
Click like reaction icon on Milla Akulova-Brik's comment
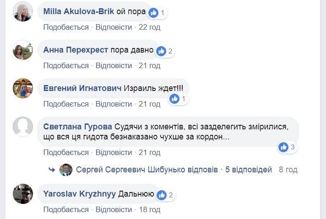[x=154, y=13]
